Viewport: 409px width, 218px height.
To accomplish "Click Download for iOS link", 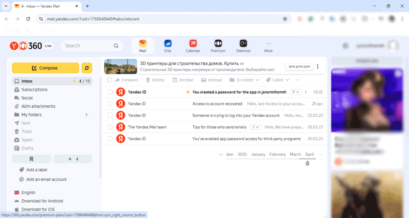I will (x=34, y=209).
